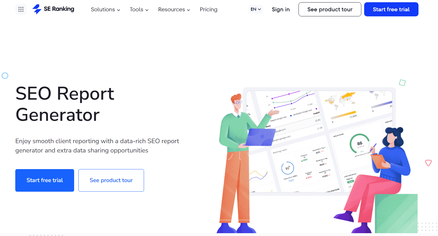Click the 'Enjoy smooth client reporting' description
This screenshot has width=438, height=236.
coord(97,146)
